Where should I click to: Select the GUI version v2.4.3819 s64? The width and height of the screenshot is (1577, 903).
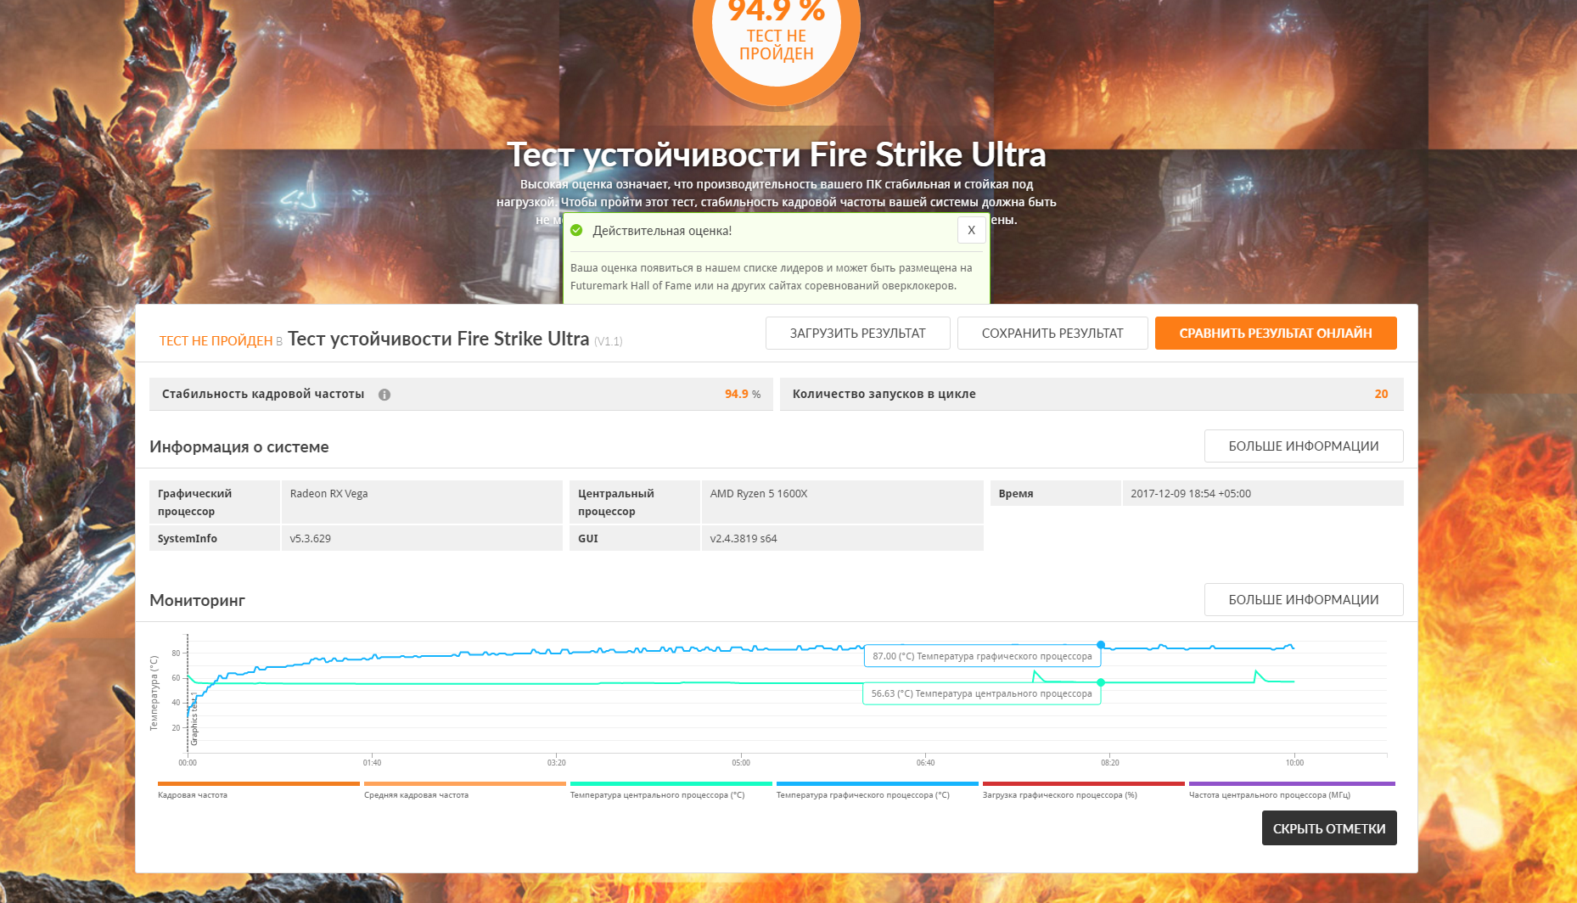tap(744, 539)
